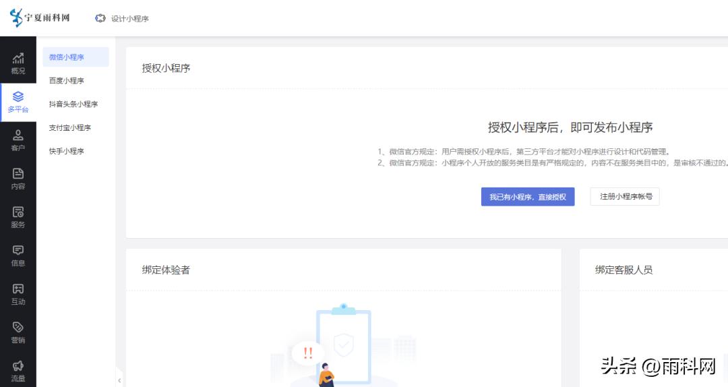Open the 互动 interaction sidebar icon

click(x=18, y=295)
